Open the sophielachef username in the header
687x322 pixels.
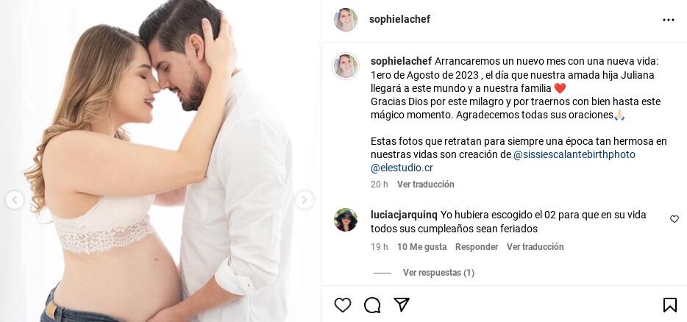pos(399,19)
